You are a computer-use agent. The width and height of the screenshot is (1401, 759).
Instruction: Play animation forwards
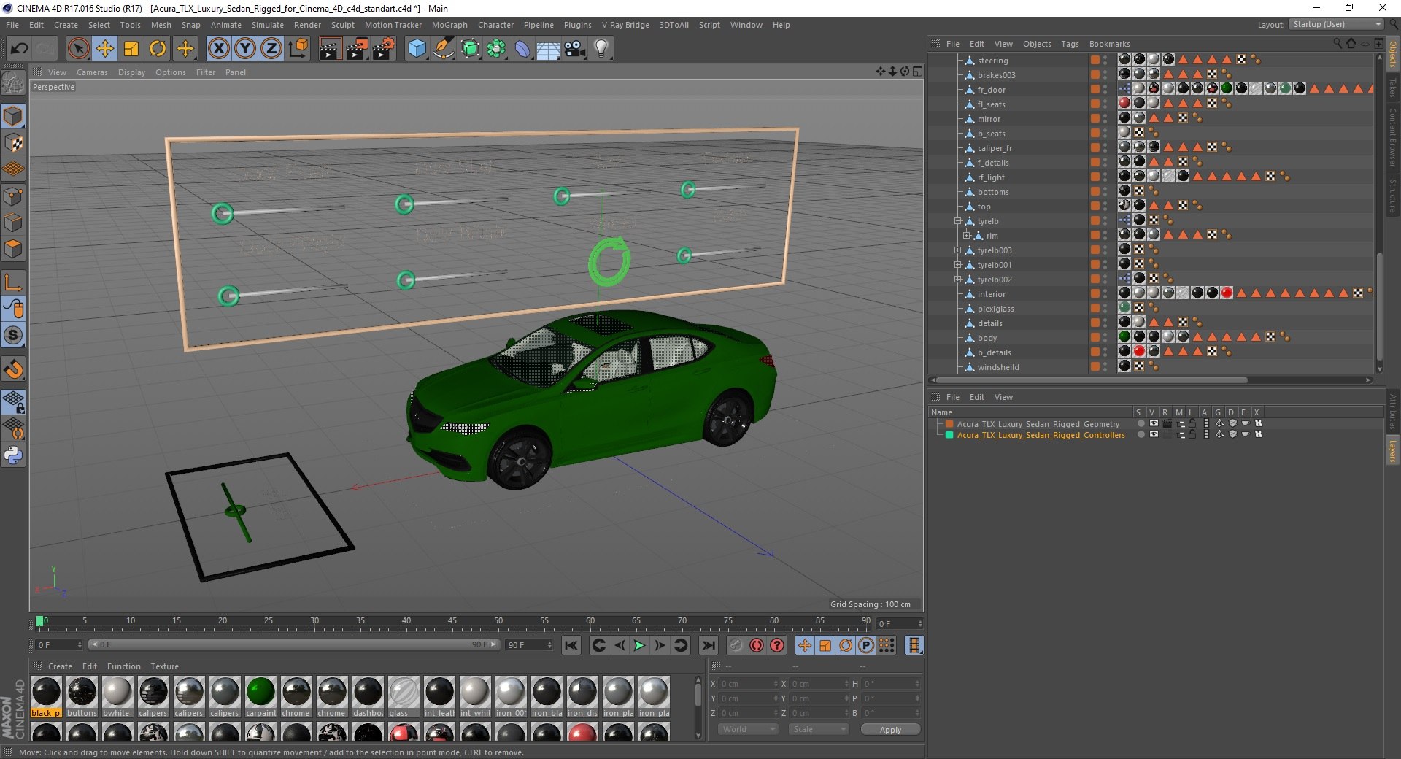point(639,645)
